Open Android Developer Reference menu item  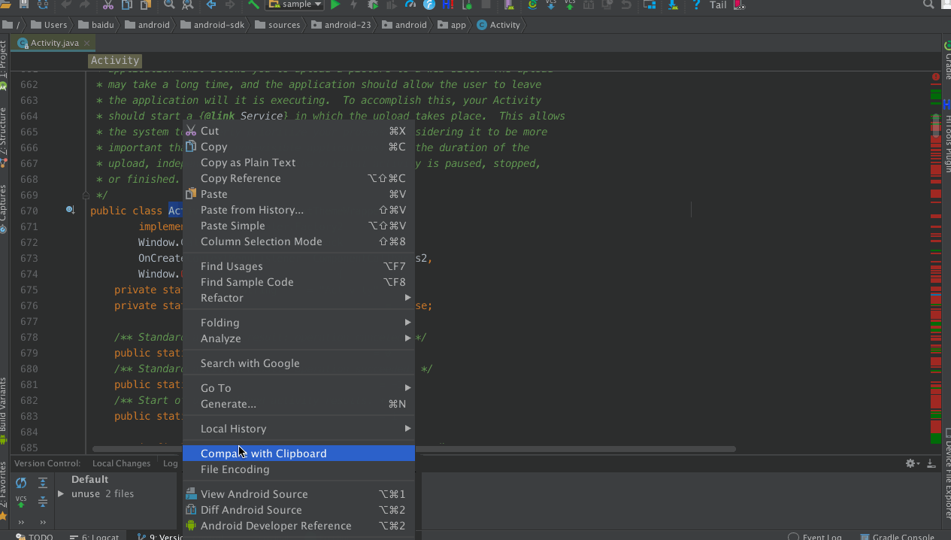(299, 526)
